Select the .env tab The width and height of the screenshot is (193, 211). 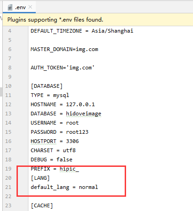click(19, 7)
